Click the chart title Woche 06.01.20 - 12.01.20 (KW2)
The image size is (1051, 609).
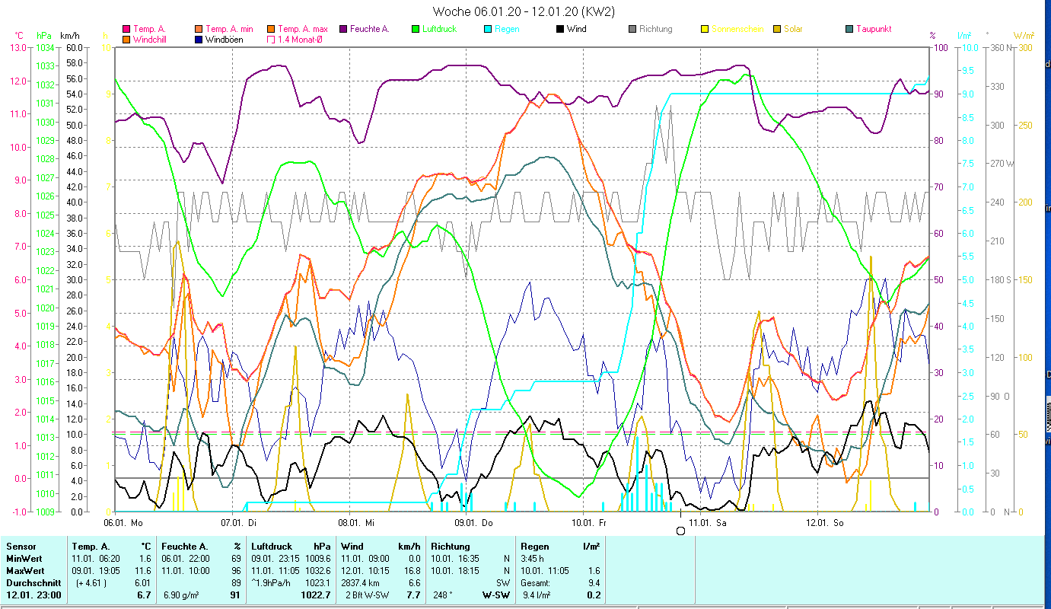[x=524, y=11]
